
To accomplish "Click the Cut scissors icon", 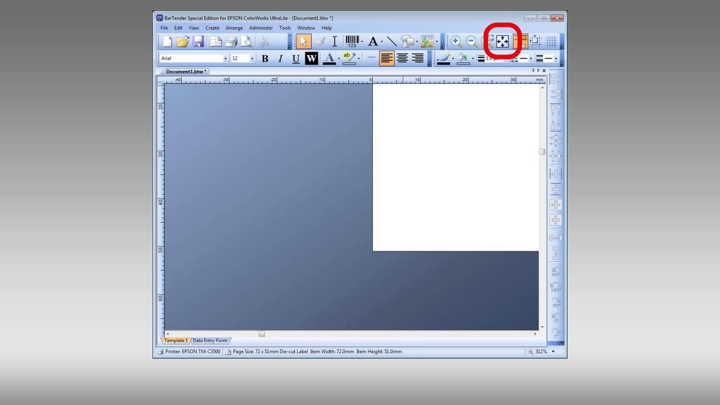I will (x=264, y=41).
